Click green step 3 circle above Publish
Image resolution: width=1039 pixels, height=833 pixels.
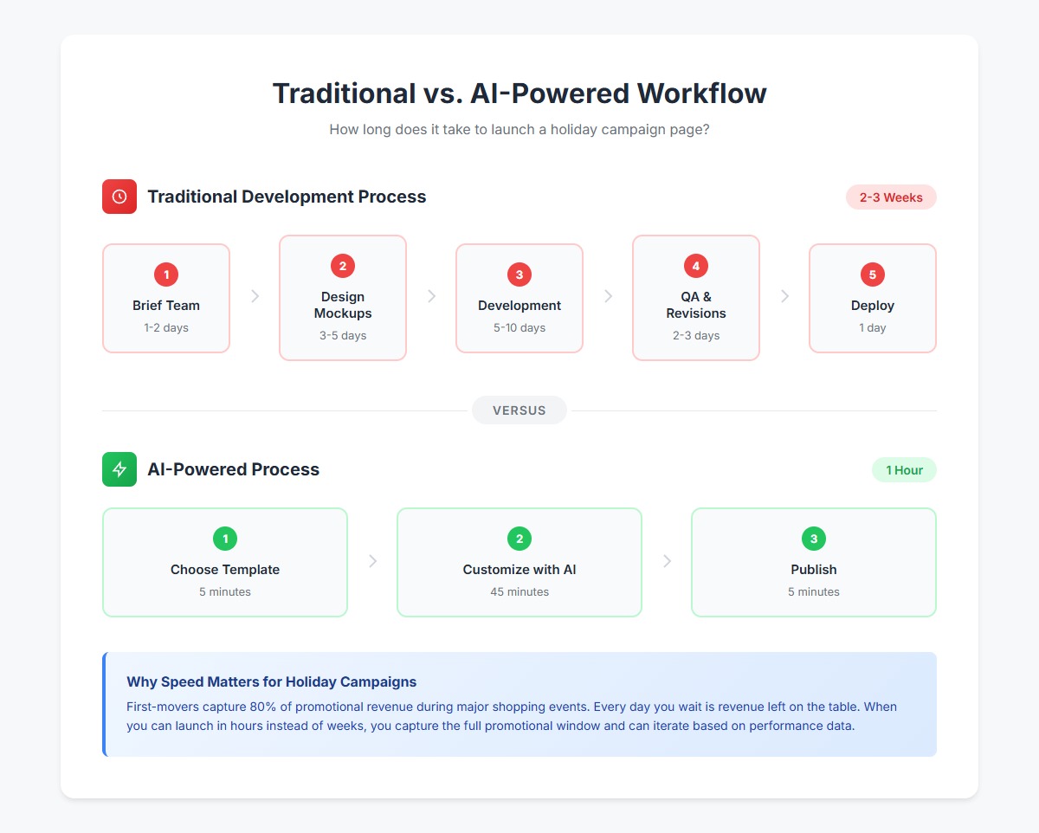[x=814, y=539]
